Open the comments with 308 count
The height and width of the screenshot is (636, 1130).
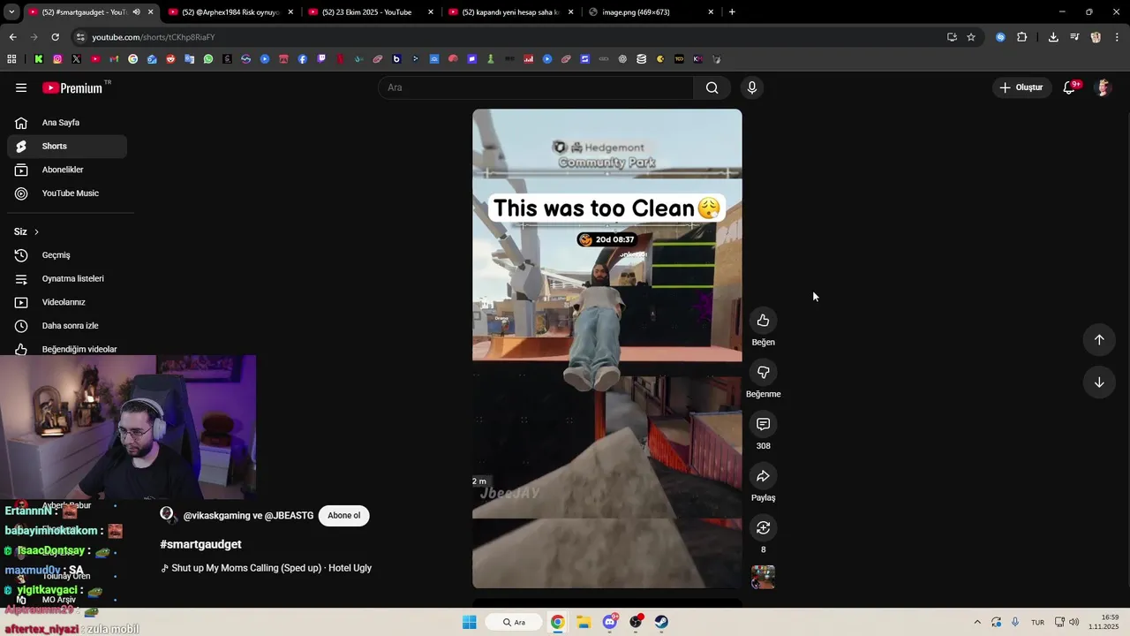(763, 425)
